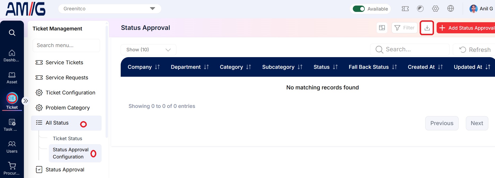Click the Ticket Management heading

pos(57,29)
